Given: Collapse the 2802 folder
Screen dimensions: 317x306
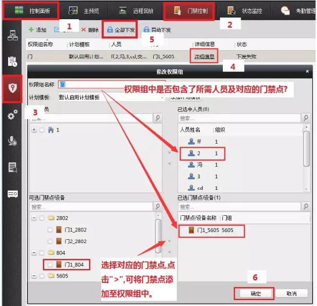Looking at the screenshot, I should (34, 218).
